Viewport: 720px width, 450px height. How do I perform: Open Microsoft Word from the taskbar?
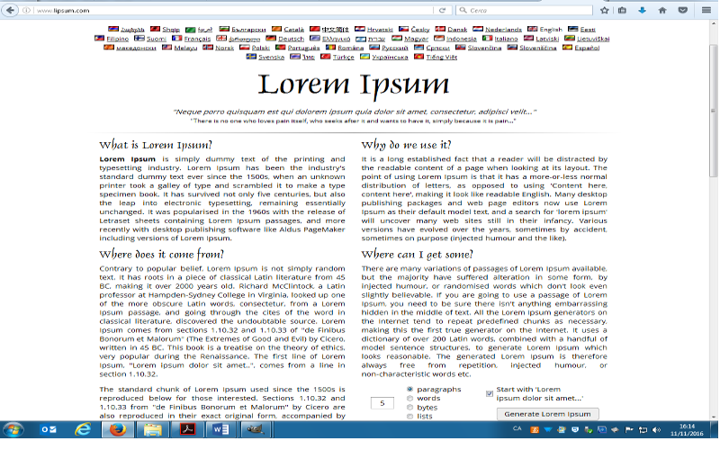coord(221,432)
